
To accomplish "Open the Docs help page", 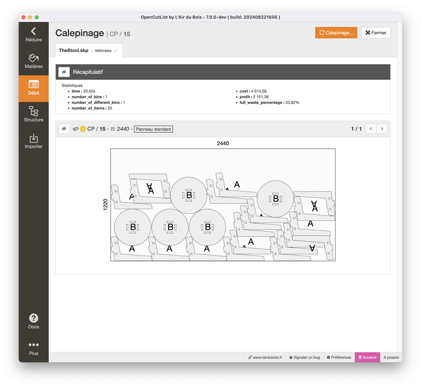I will 34,321.
